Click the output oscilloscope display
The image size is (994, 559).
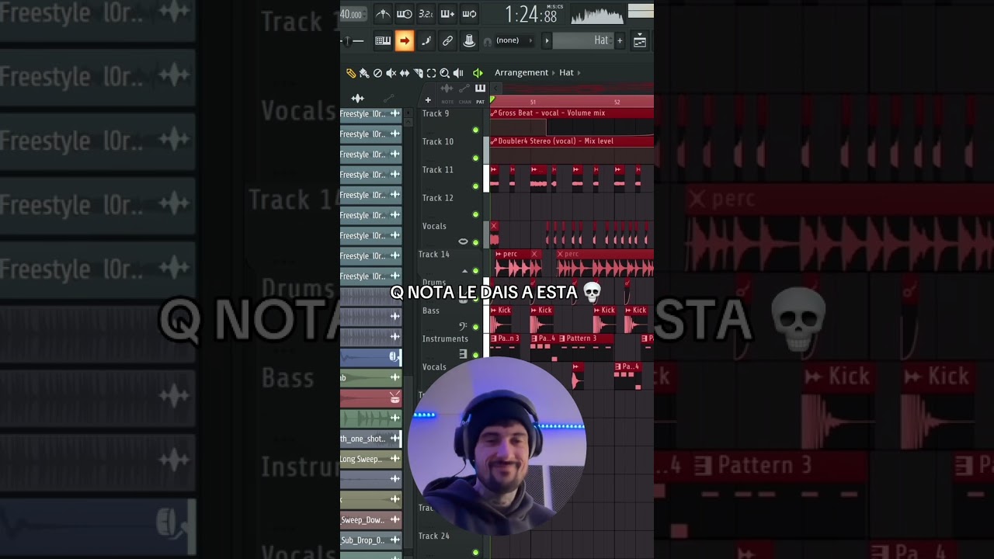coord(598,15)
